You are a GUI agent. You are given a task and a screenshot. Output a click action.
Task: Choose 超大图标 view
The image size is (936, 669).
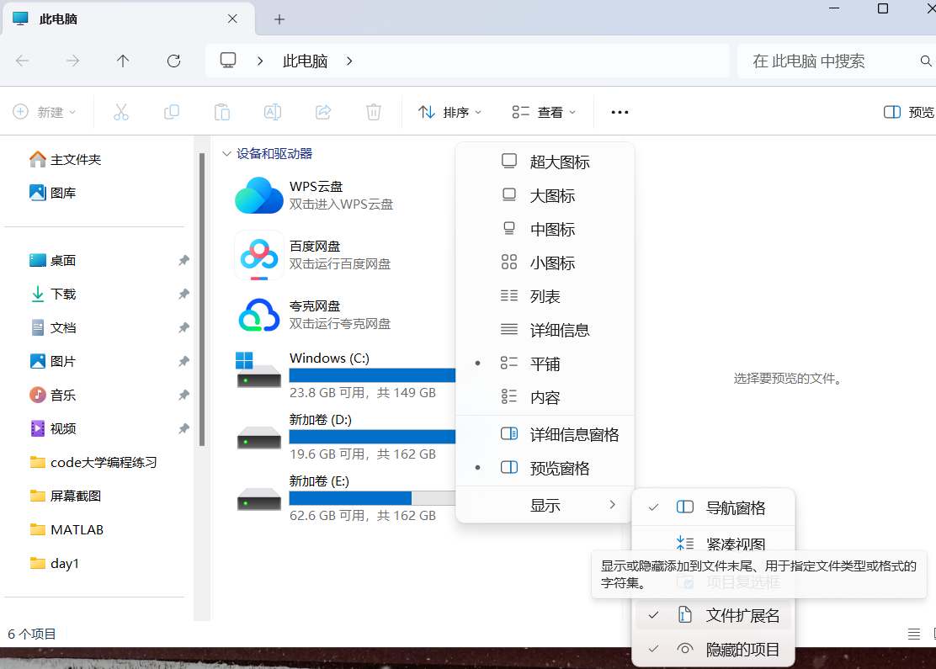pyautogui.click(x=545, y=162)
